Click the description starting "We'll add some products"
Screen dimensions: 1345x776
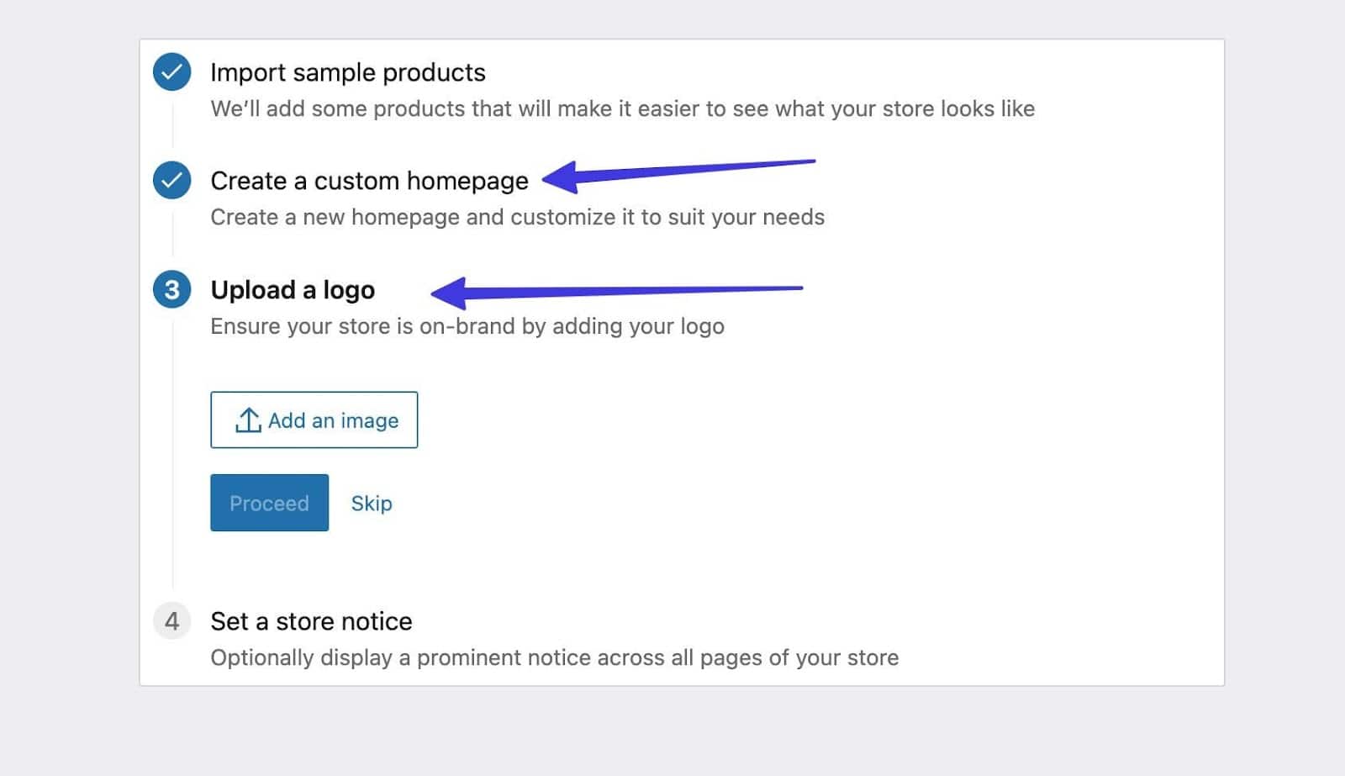tap(622, 109)
